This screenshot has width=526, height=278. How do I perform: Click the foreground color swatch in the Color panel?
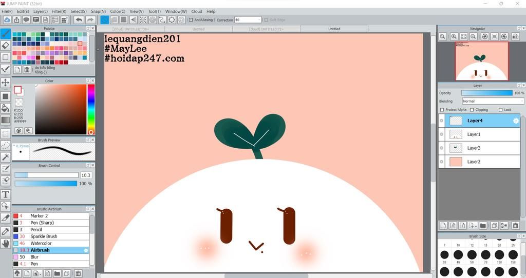click(17, 90)
